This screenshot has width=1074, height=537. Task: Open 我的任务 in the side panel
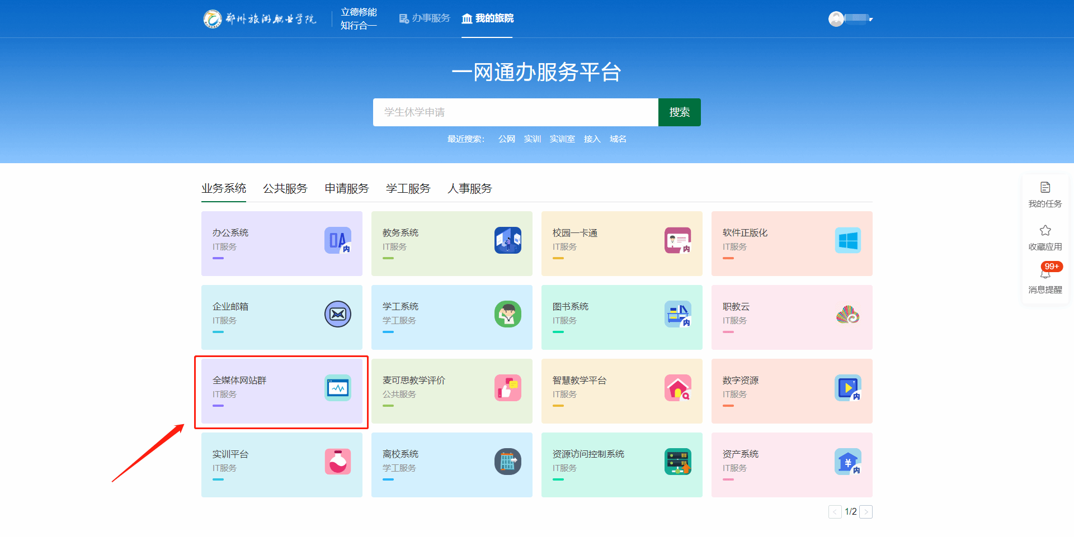[1045, 193]
